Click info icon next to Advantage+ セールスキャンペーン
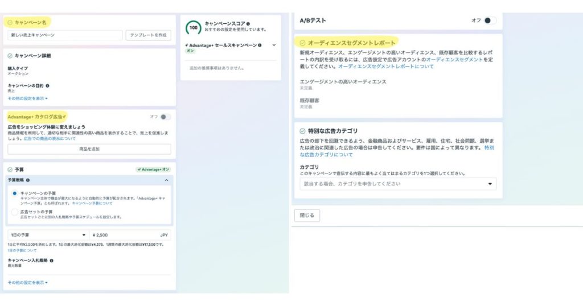This screenshot has width=583, height=306. (260, 45)
